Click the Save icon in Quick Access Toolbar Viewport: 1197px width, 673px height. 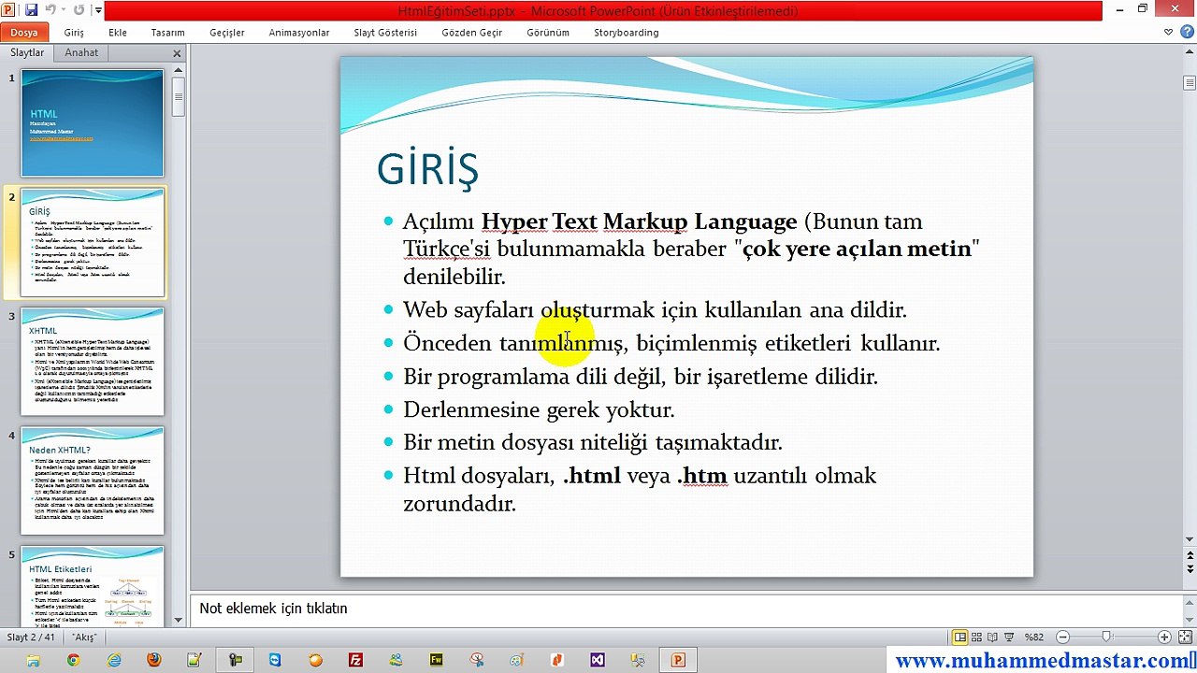(31, 10)
